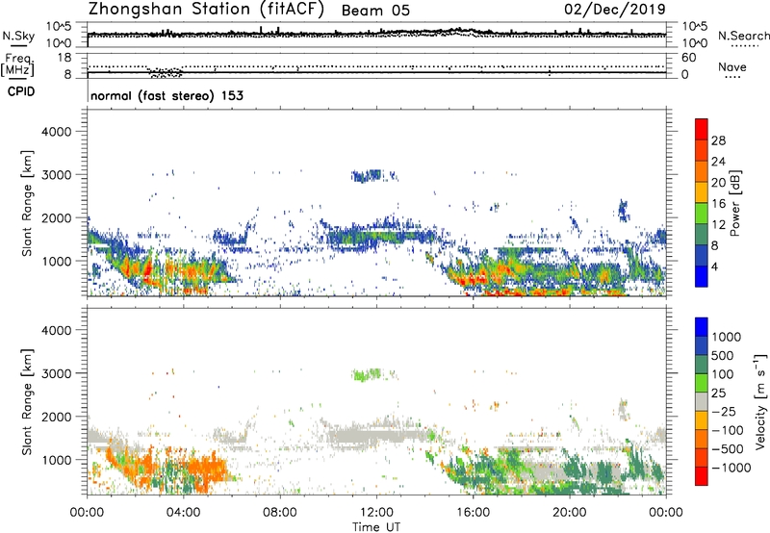This screenshot has height=533, width=770.
Task: Click the "28" power colorbar tick
Action: [718, 140]
